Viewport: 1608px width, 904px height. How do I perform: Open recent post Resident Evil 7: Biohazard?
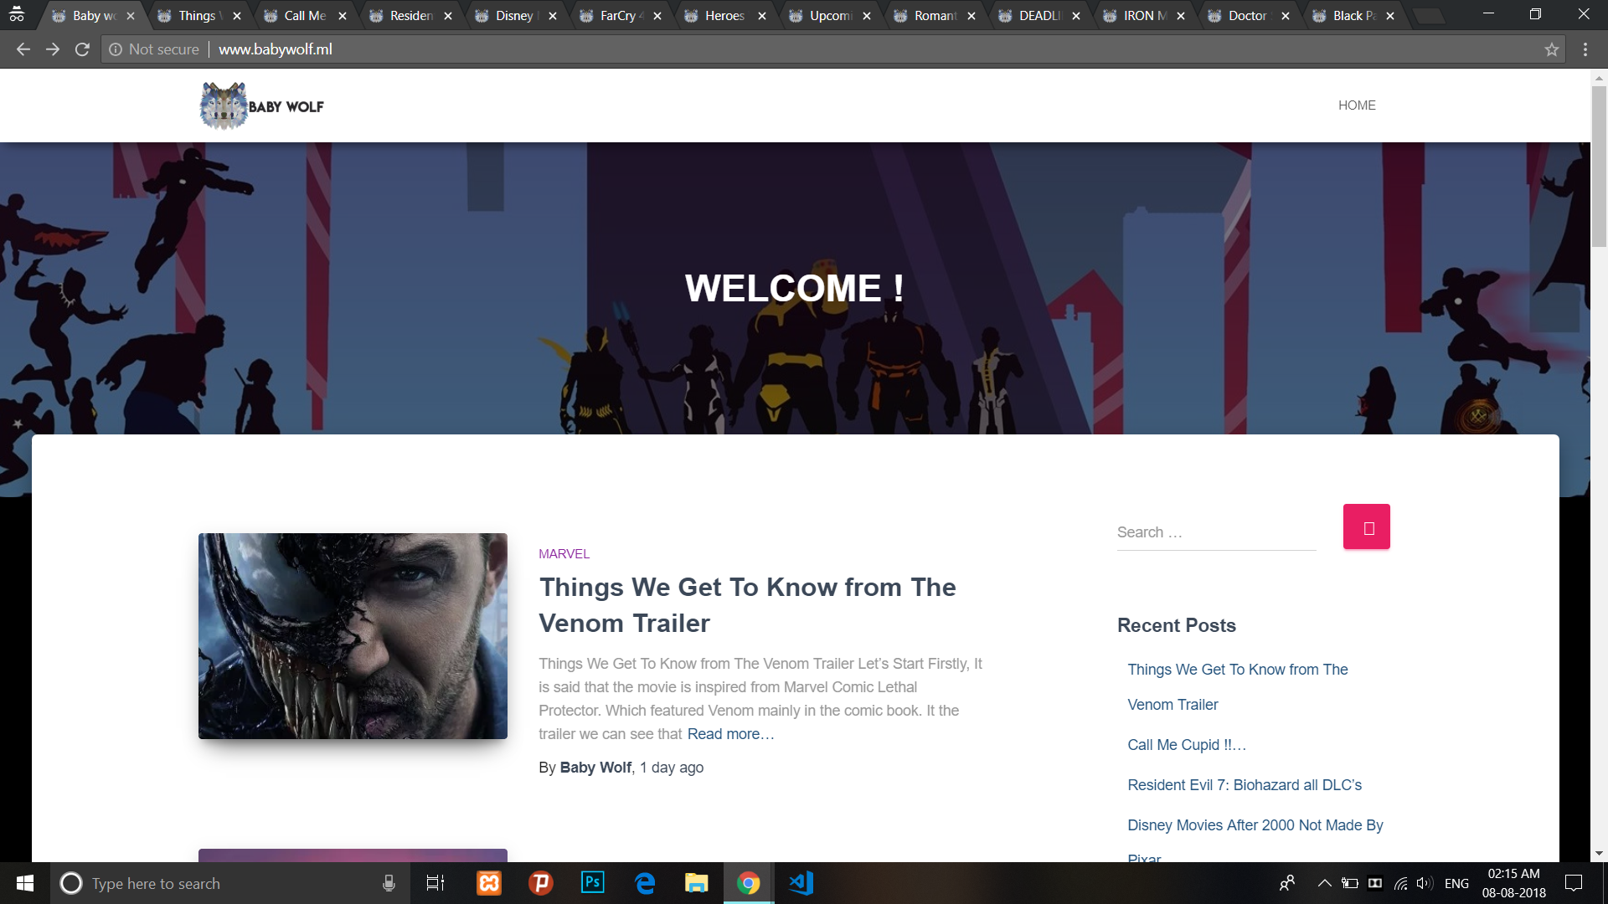pyautogui.click(x=1245, y=785)
